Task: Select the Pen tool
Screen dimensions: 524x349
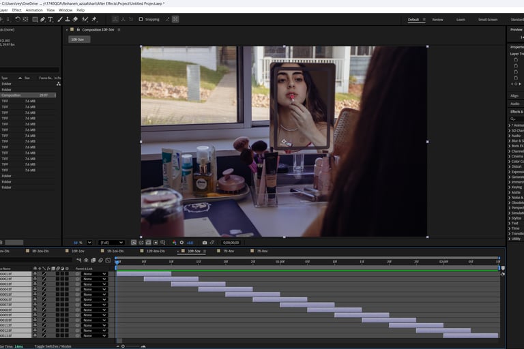Action: 43,19
